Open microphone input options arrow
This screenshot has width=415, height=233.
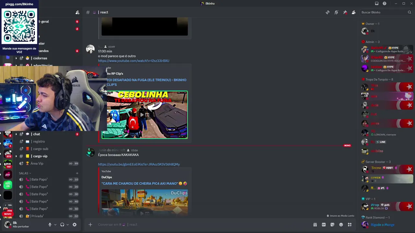55,225
